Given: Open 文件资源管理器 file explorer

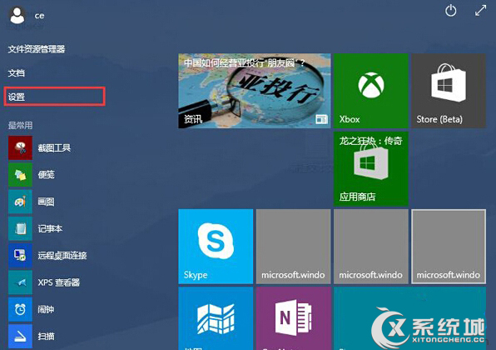Looking at the screenshot, I should tap(37, 49).
